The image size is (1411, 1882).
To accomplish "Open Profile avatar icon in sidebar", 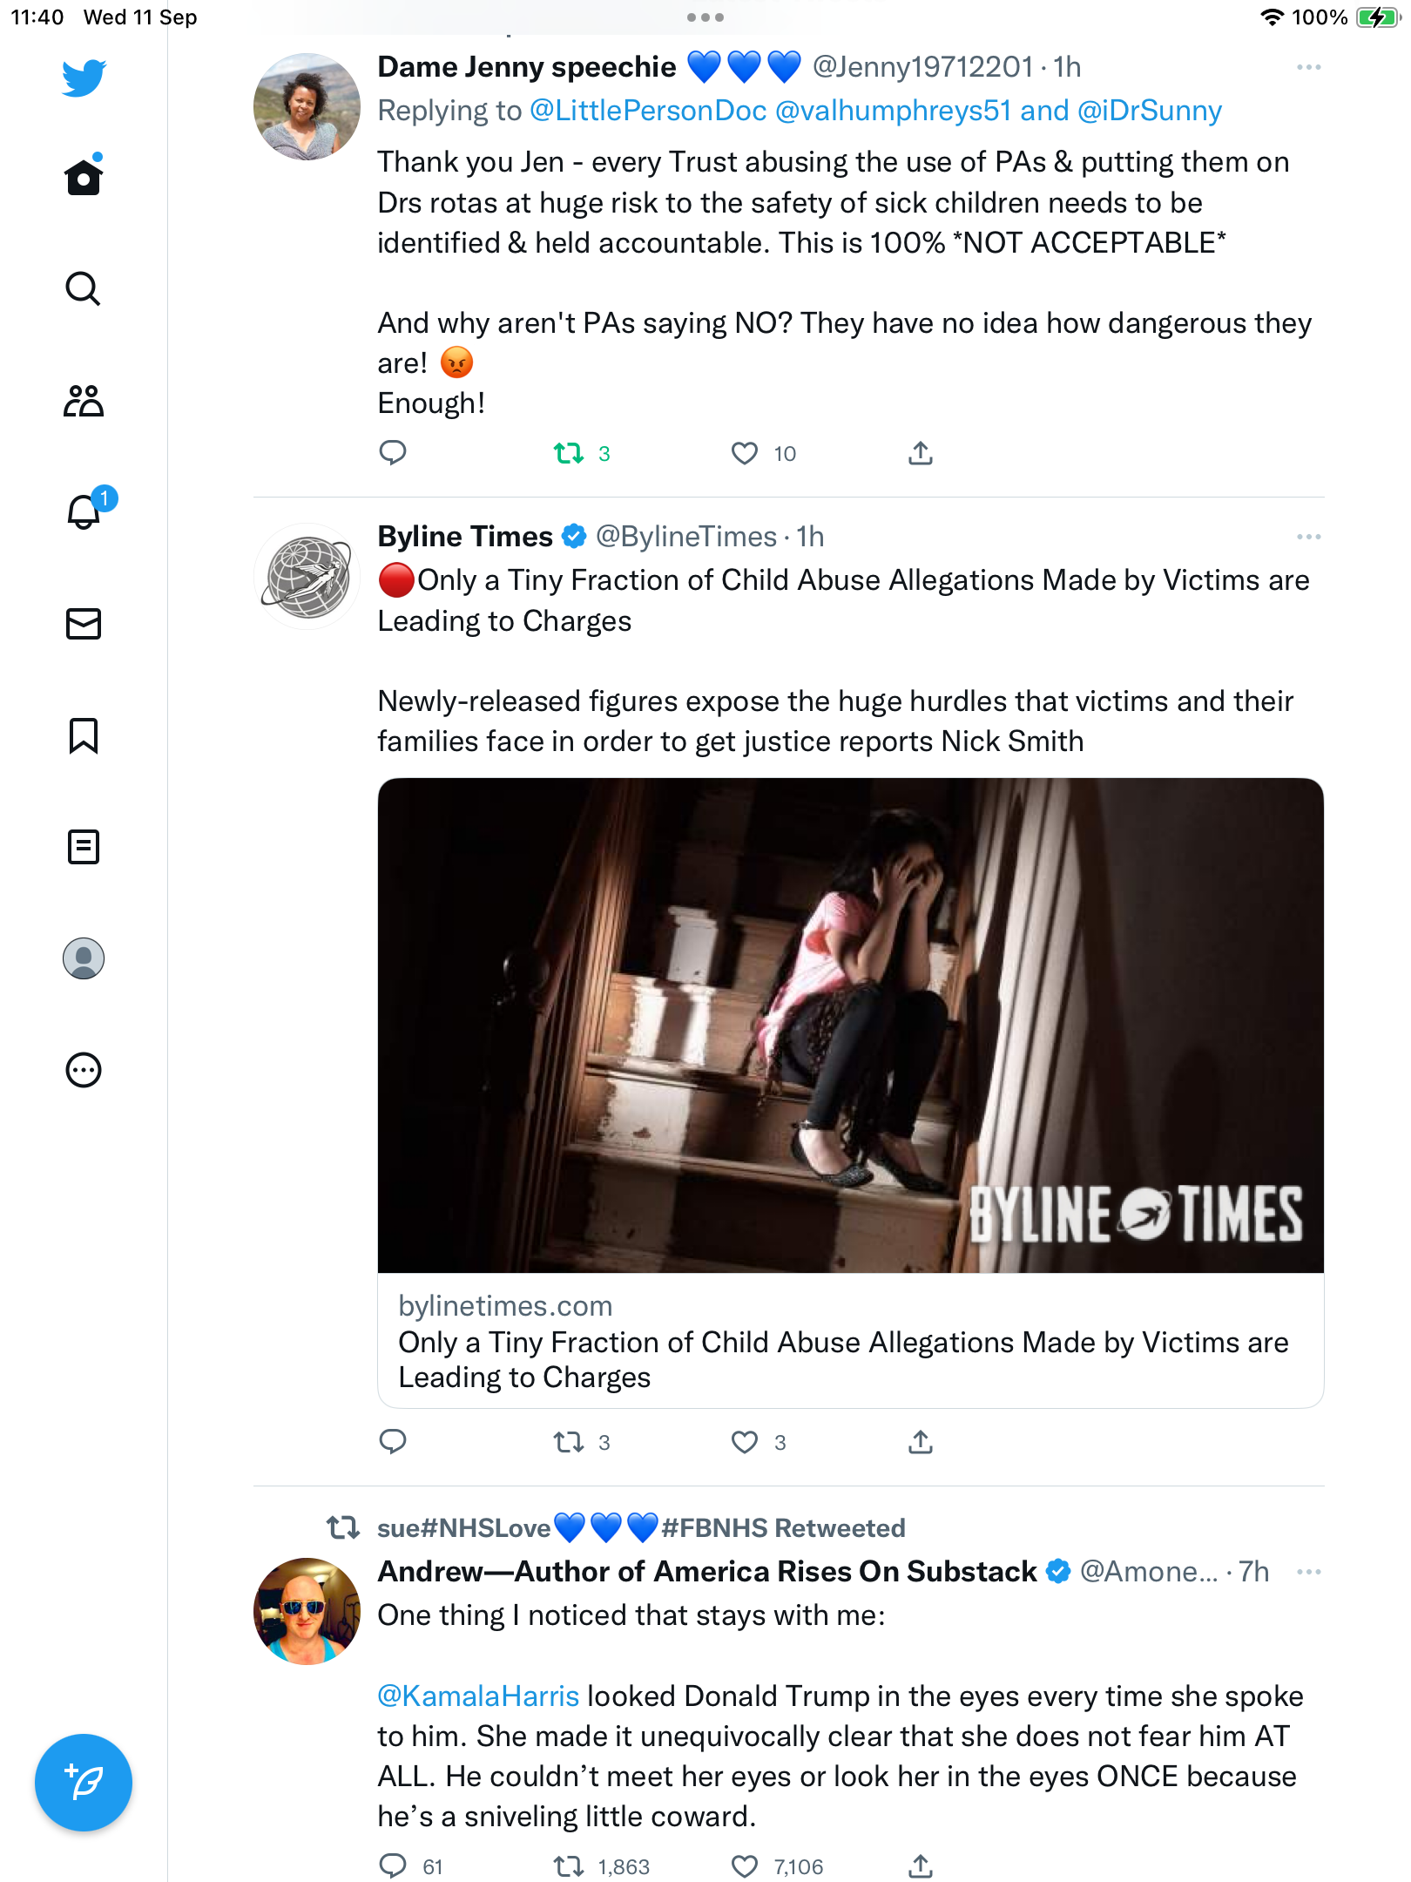I will [84, 958].
